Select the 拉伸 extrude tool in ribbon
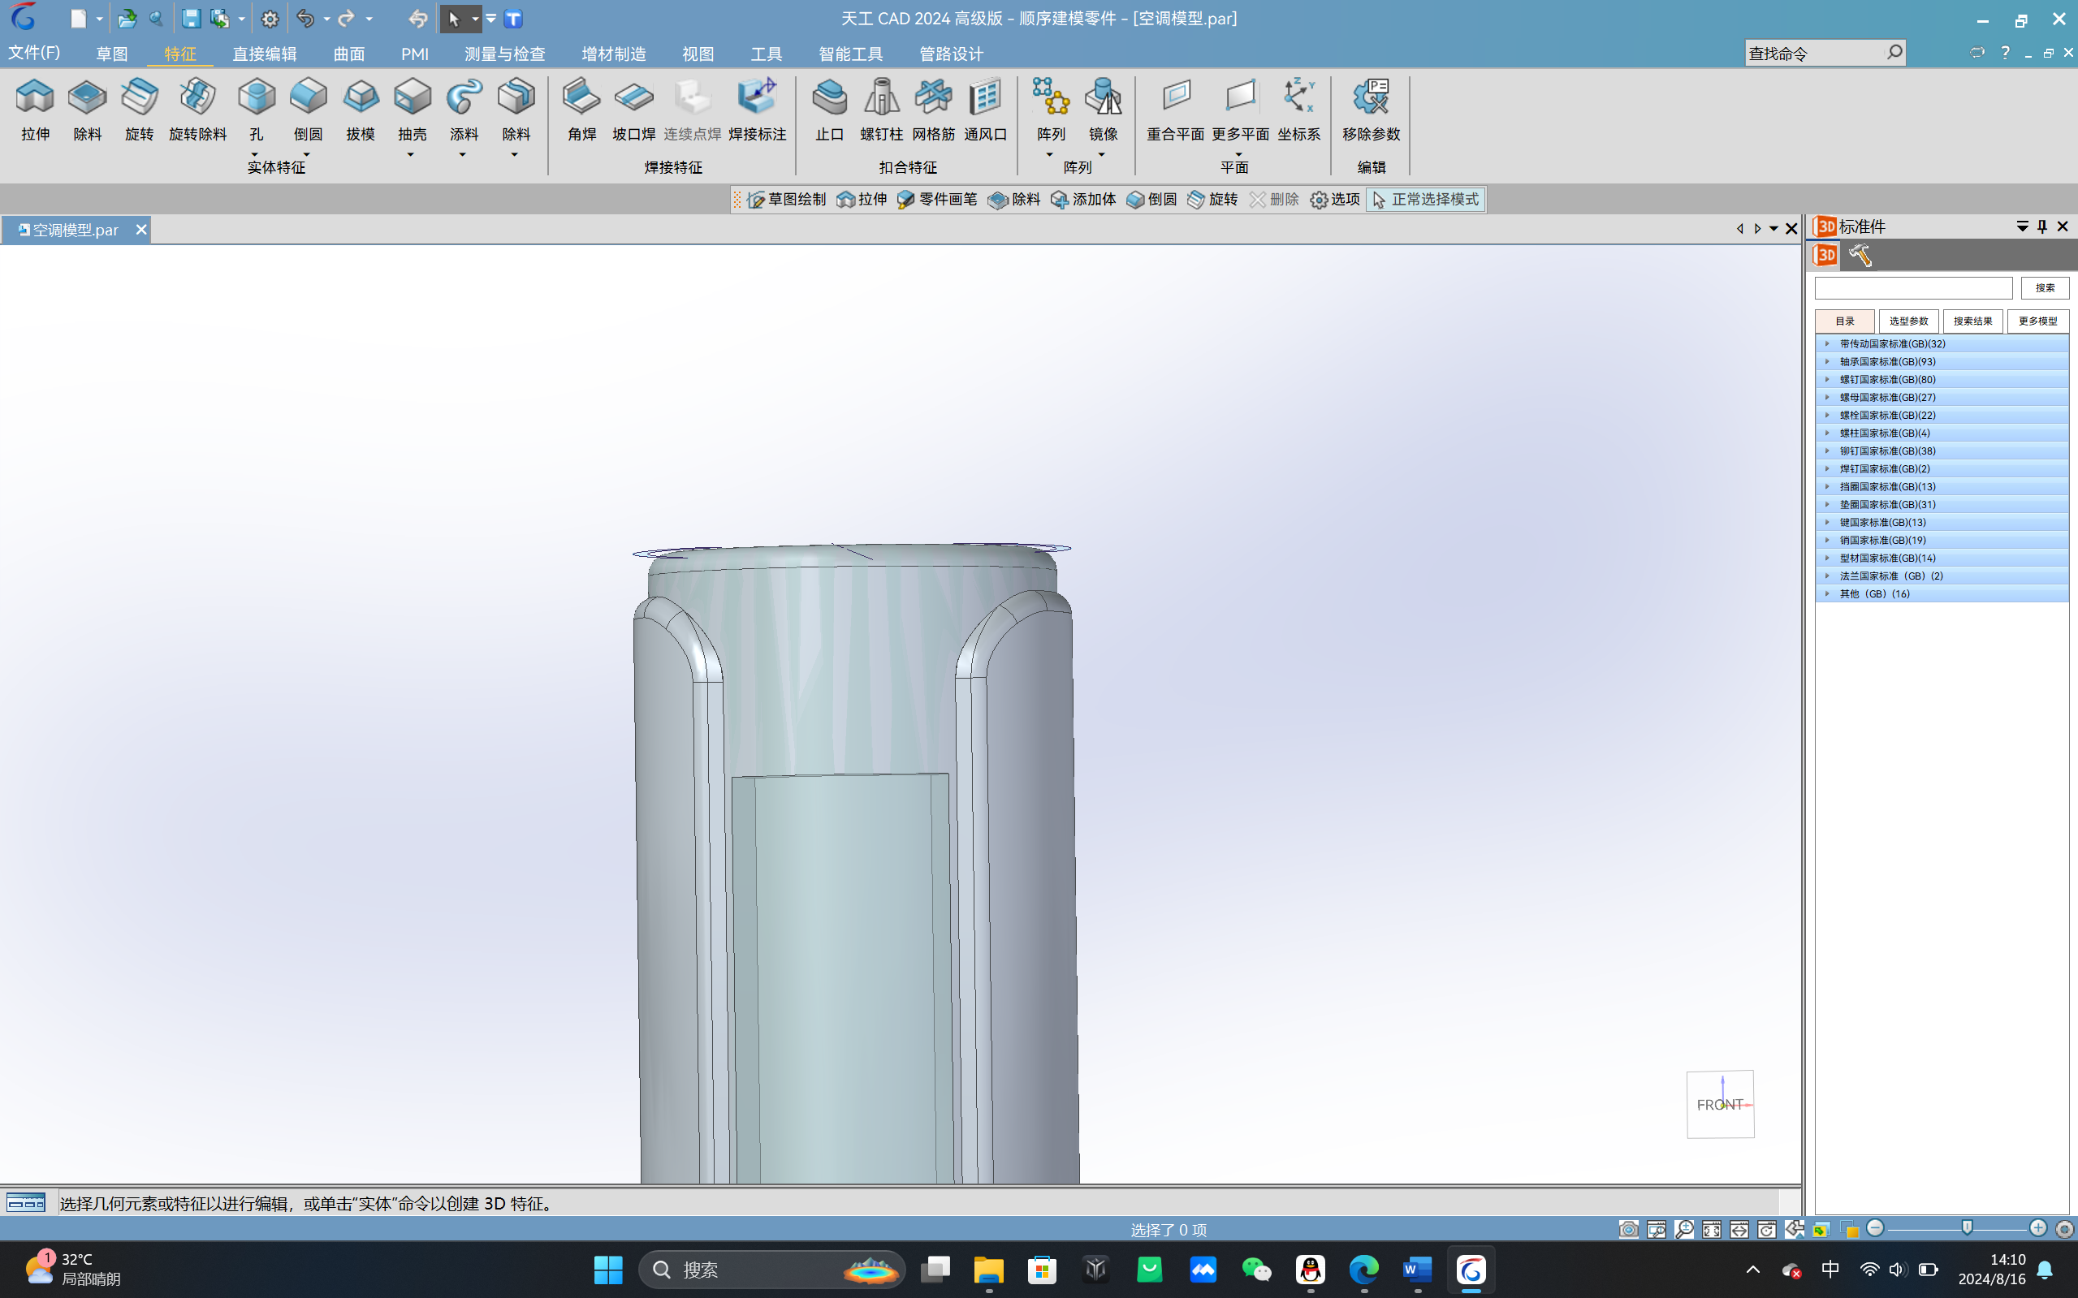2078x1298 pixels. tap(35, 109)
